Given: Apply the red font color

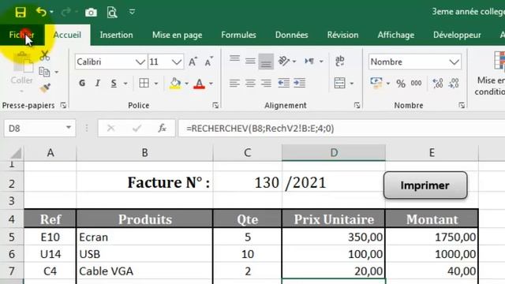Looking at the screenshot, I should (x=200, y=84).
